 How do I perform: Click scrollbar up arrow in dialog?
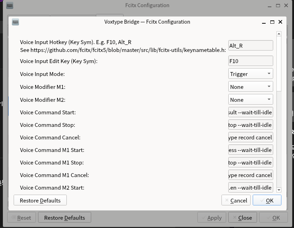(279, 34)
